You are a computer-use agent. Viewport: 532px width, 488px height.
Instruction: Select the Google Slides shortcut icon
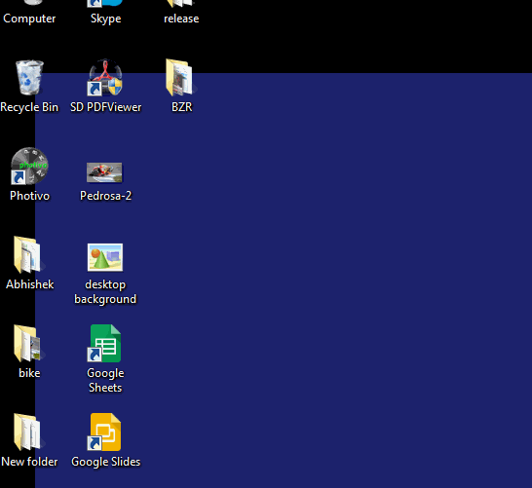pos(105,432)
